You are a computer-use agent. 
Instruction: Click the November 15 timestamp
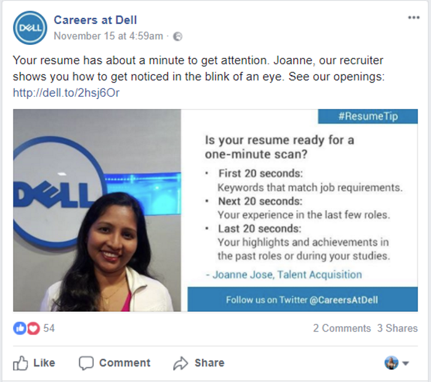tap(108, 36)
